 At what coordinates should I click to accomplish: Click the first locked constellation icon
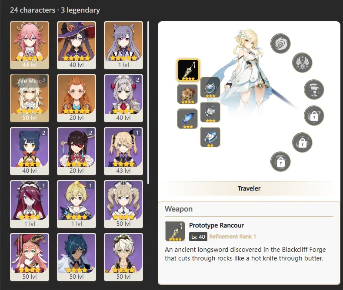(x=314, y=116)
